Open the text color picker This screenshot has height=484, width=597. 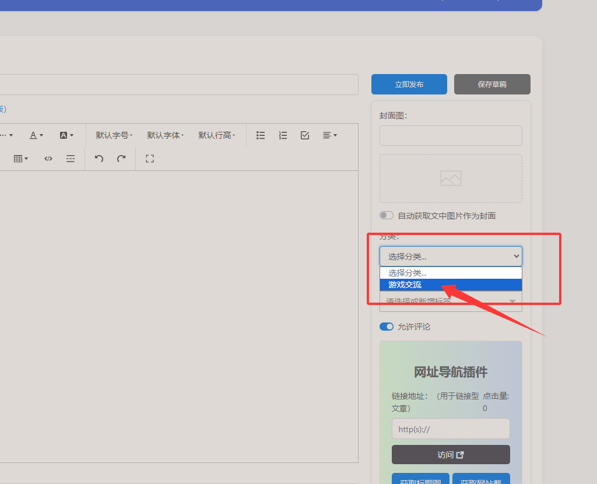pyautogui.click(x=36, y=135)
